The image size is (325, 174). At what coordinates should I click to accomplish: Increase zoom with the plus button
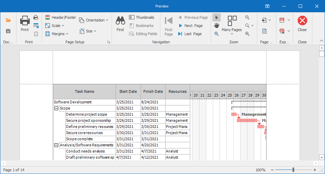tap(315, 170)
